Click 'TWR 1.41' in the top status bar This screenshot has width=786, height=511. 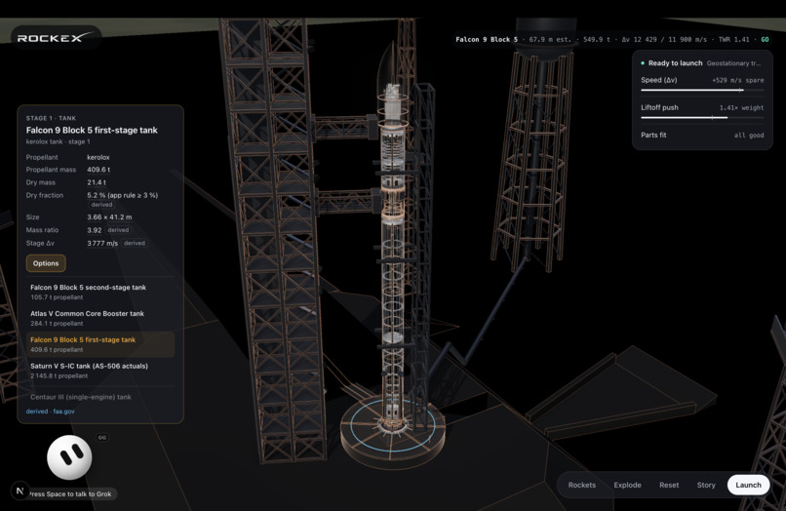734,39
